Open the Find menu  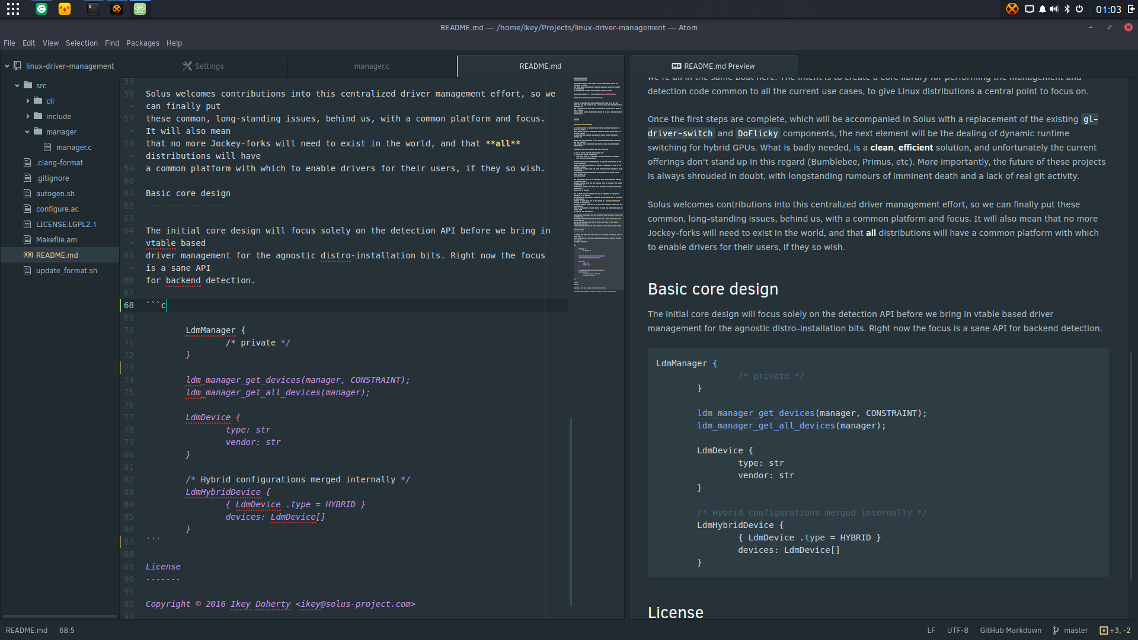(112, 43)
